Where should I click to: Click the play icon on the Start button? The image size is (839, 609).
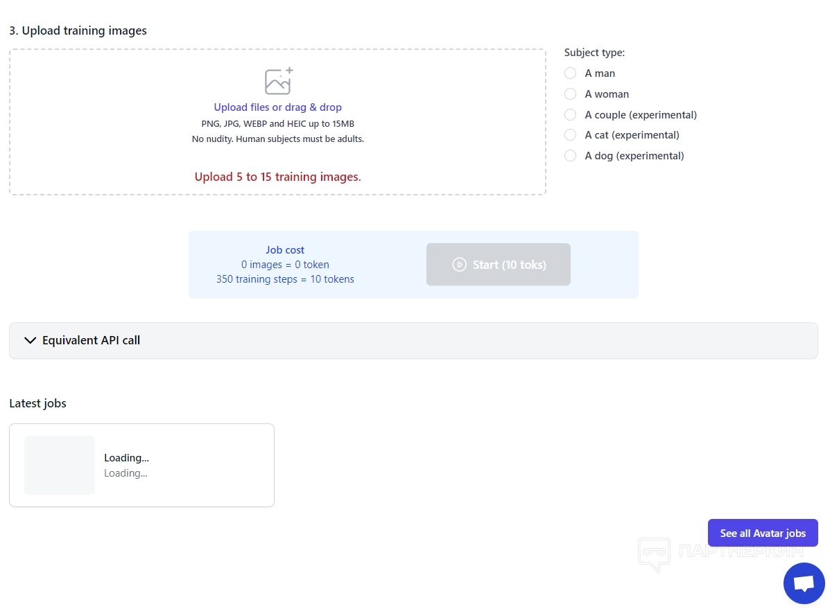pos(459,265)
